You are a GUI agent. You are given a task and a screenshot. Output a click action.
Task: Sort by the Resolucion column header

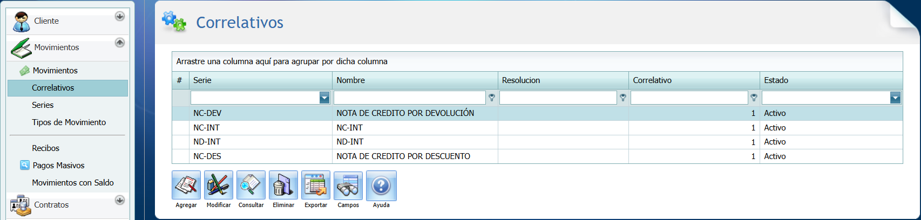pyautogui.click(x=563, y=80)
